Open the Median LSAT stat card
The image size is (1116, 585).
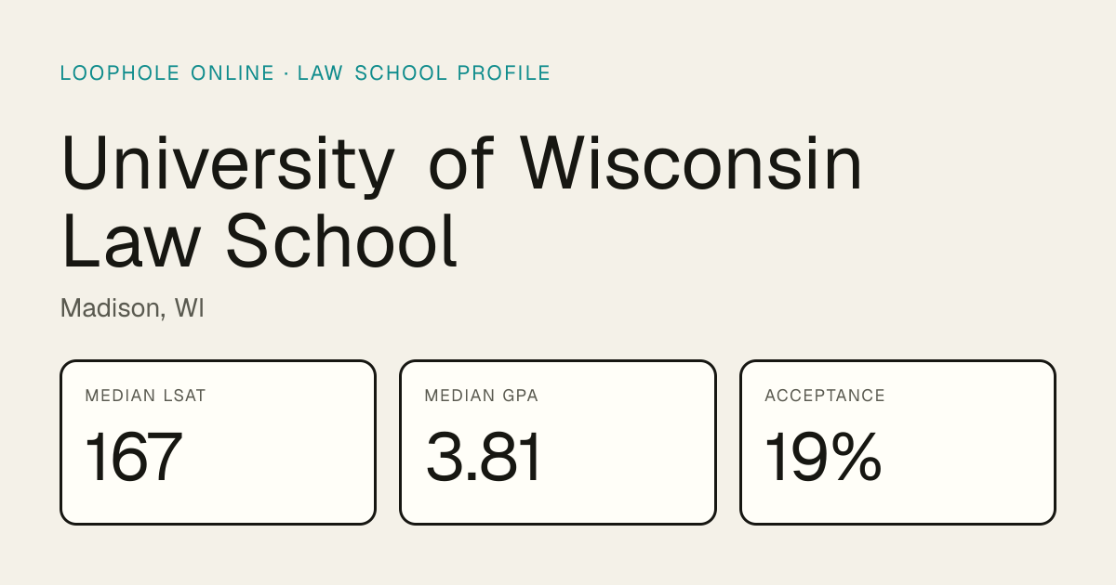click(219, 442)
